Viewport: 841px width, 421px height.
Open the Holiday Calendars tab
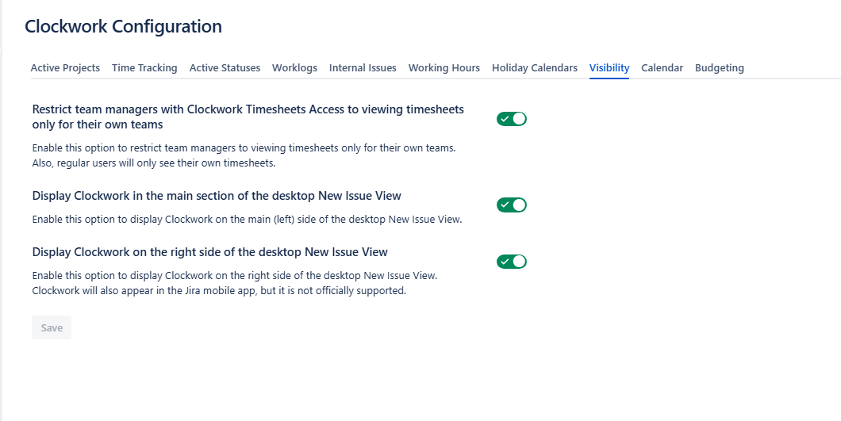point(535,68)
